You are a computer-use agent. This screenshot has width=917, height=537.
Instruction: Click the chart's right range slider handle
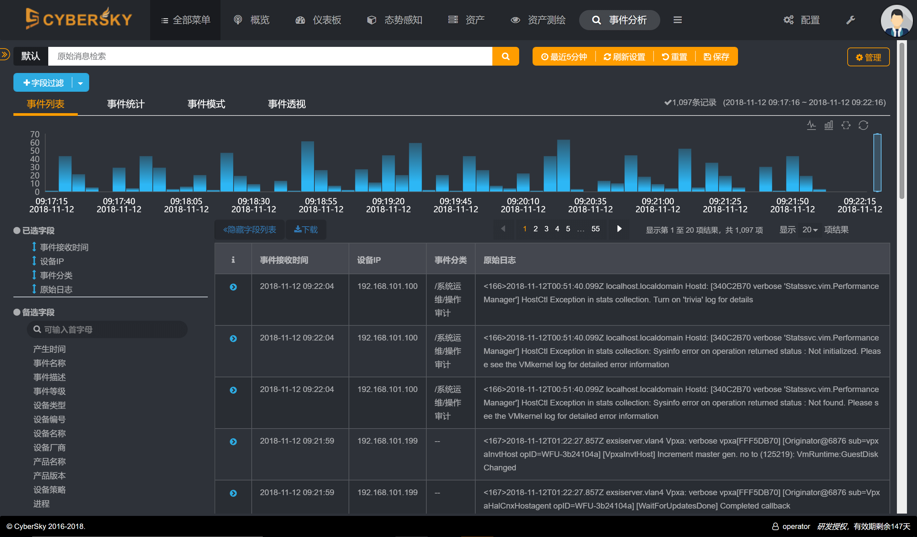click(x=877, y=162)
